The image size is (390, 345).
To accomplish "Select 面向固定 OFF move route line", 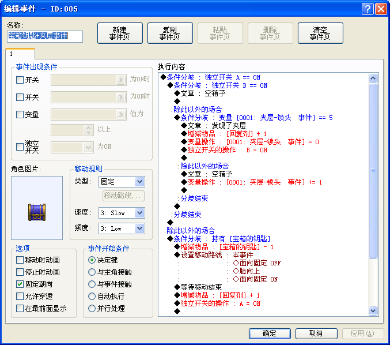I will click(257, 263).
